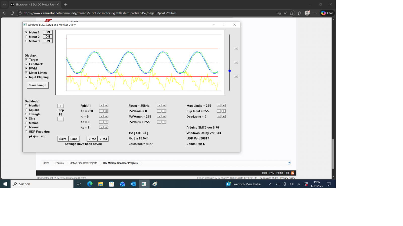Disable the Motor Limits display checkbox
Image resolution: width=403 pixels, height=226 pixels.
coord(26,73)
